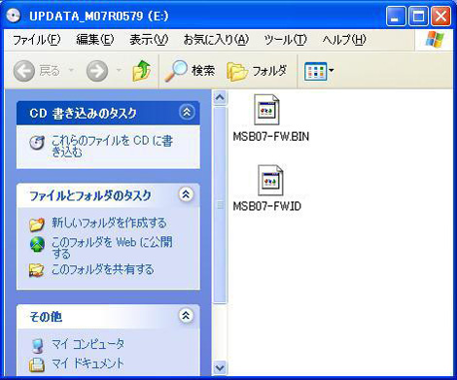Click これらのファイルを CD に書き込む link
Image resolution: width=457 pixels, height=380 pixels.
click(112, 146)
